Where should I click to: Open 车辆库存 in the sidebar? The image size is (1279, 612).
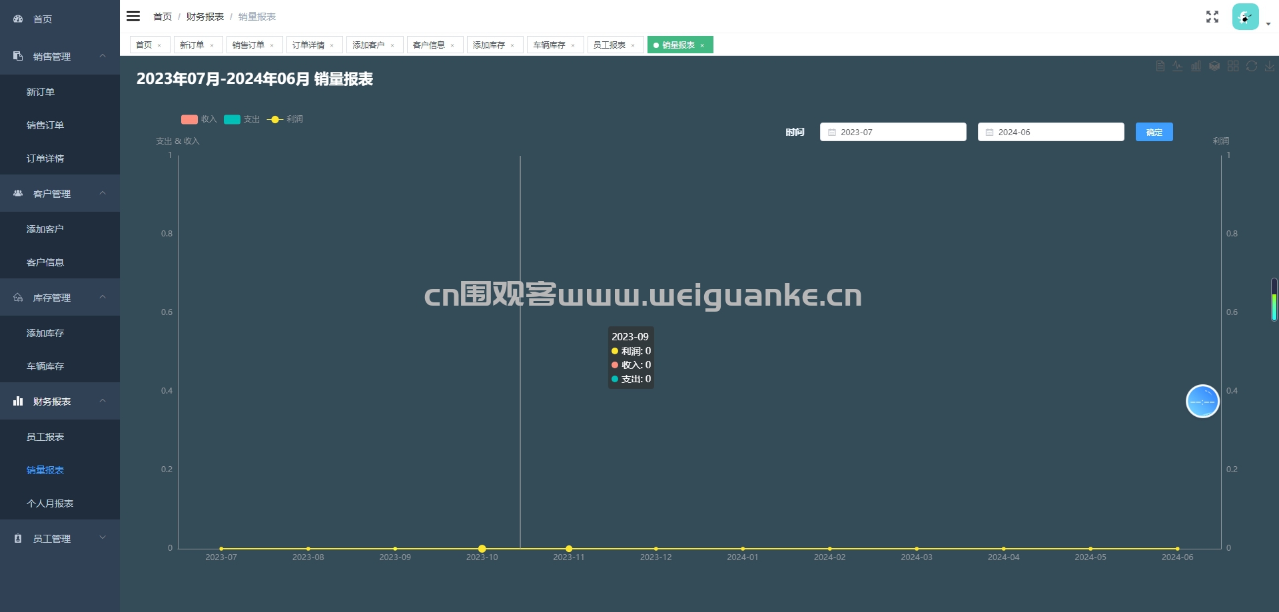[x=60, y=366]
